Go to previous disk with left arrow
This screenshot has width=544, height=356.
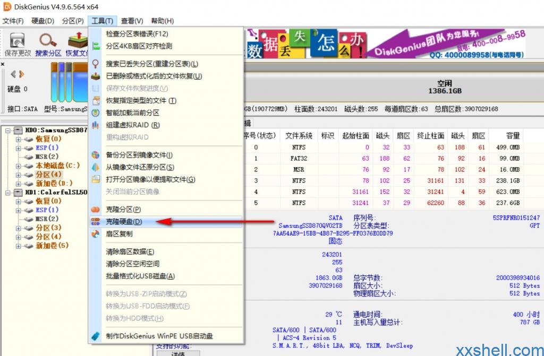tap(13, 74)
